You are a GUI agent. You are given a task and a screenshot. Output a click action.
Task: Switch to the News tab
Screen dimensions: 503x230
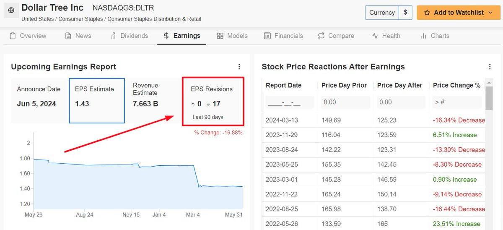(78, 36)
